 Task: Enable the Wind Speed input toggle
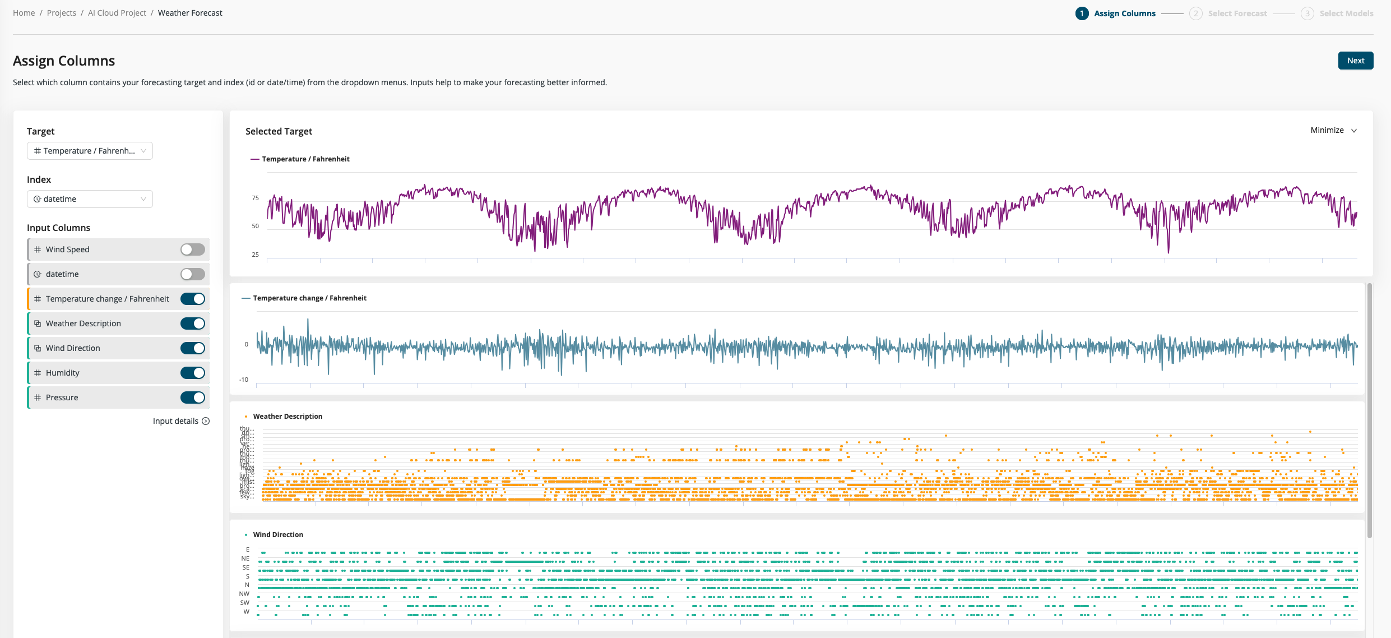[192, 249]
